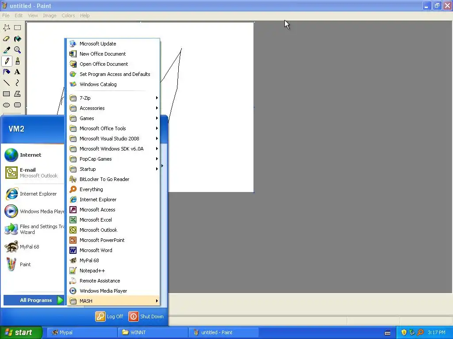Open Paint from Start menu recent list
Image resolution: width=453 pixels, height=339 pixels.
click(x=33, y=264)
